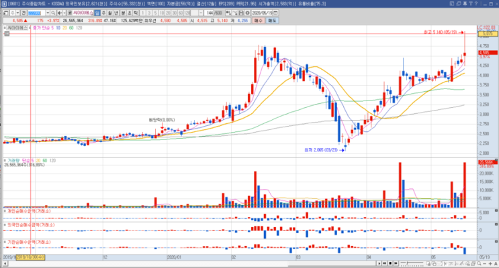Click the 20-day moving average yellow legend label
Screen dimensions: 499x268
coord(64,28)
